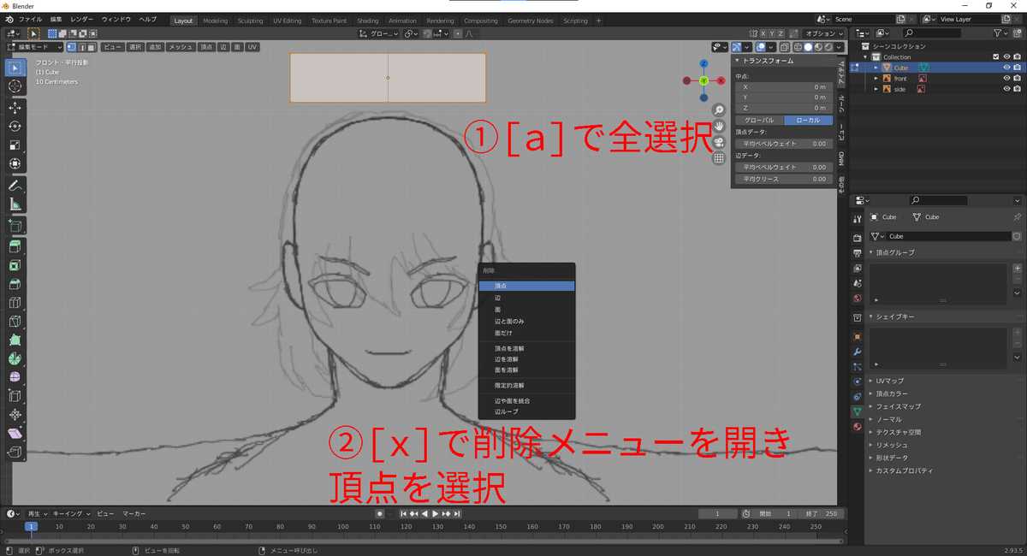
Task: Enable the snapping magnet icon in the header
Action: [427, 33]
